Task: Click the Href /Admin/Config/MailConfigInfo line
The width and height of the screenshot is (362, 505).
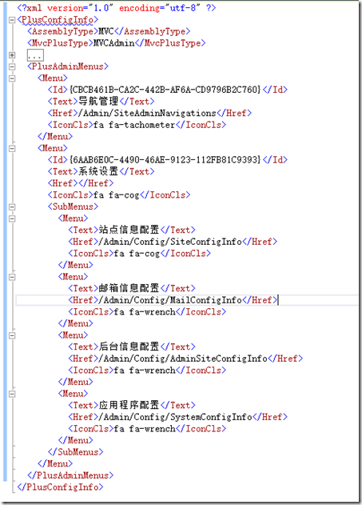Action: click(x=173, y=300)
